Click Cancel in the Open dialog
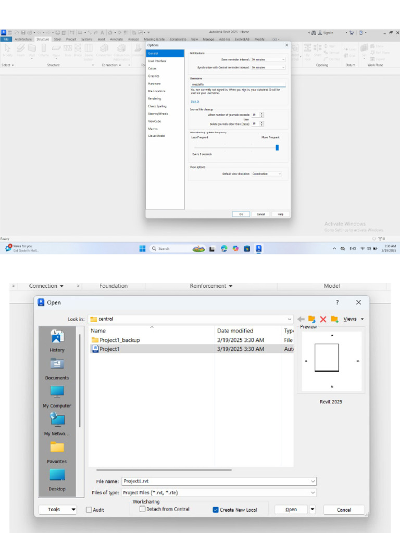The image size is (400, 533). pos(344,510)
